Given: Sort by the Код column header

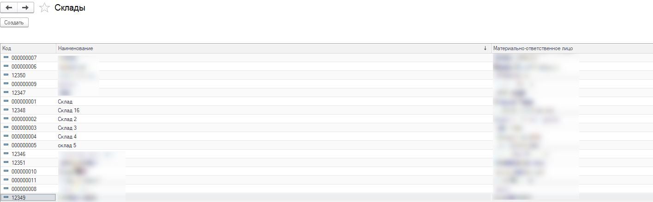Looking at the screenshot, I should coord(28,48).
